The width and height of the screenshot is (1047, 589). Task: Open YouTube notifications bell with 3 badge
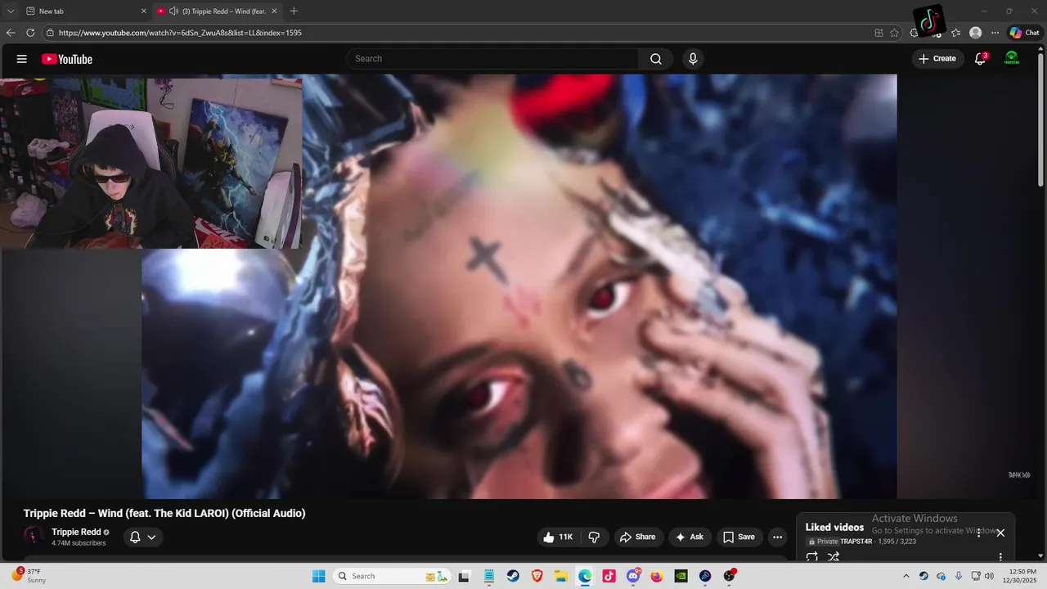click(980, 59)
